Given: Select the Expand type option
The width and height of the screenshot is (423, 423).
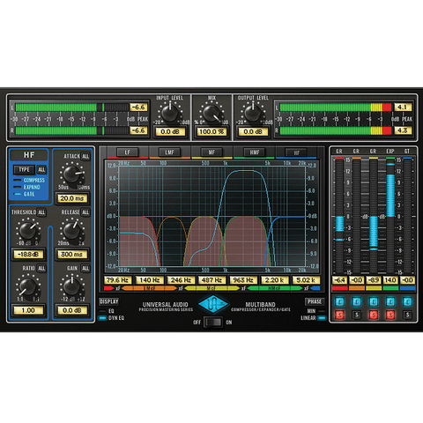Looking at the screenshot, I should click(x=27, y=187).
